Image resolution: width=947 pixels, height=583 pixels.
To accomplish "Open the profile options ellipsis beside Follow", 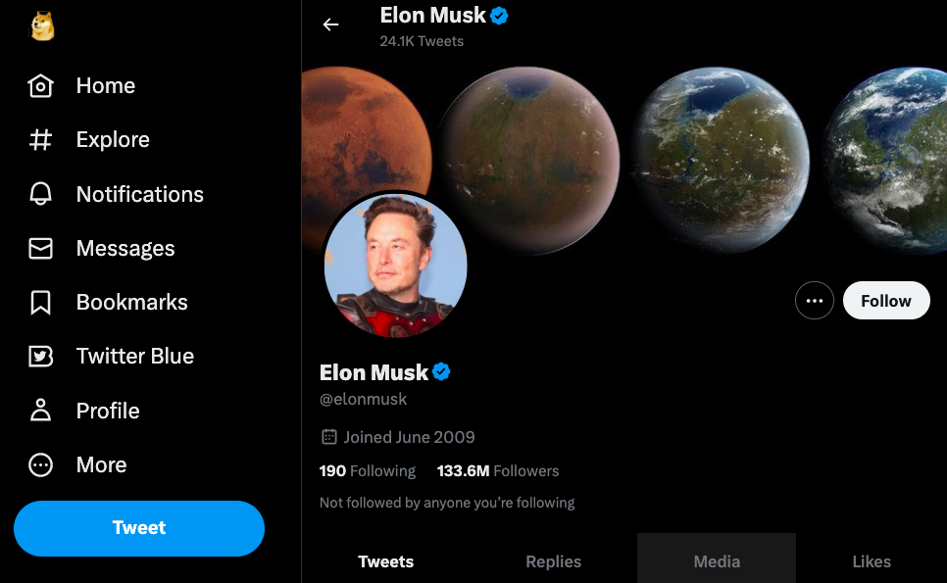I will click(x=815, y=300).
